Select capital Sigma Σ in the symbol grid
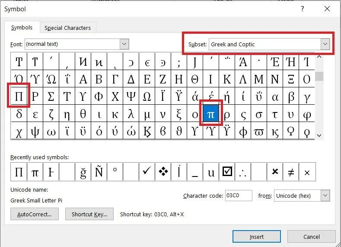 coord(51,96)
